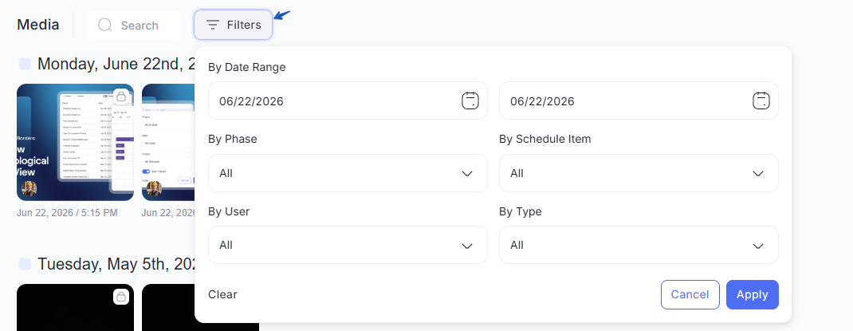
Task: Click lock icon on first May thumbnail
Action: (x=121, y=297)
